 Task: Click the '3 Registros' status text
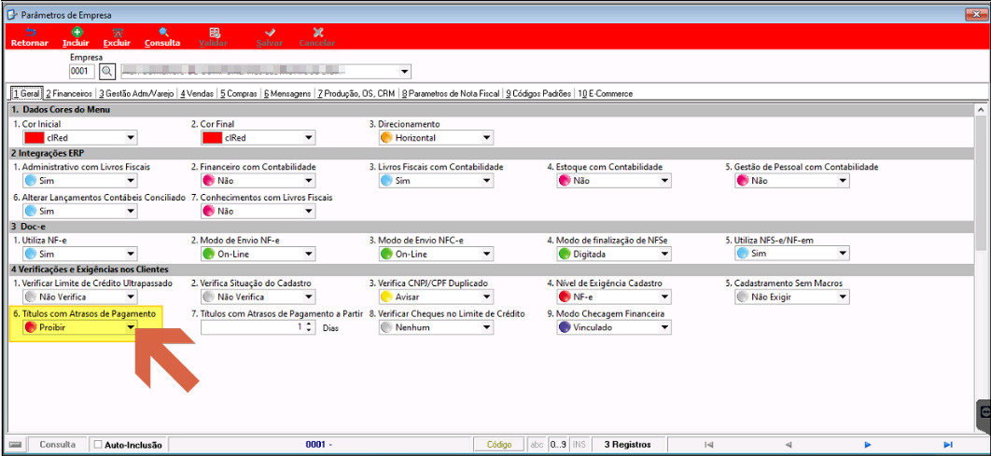(x=627, y=445)
